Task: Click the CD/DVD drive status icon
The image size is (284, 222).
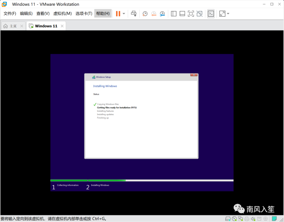Action: point(234,219)
